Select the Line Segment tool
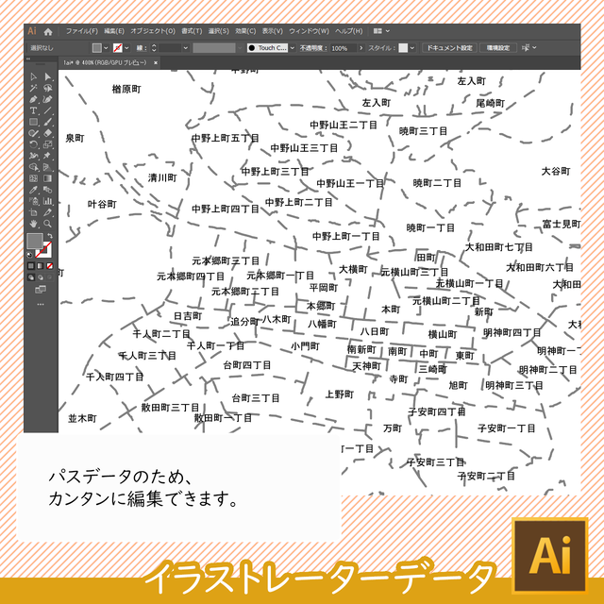Screen dimensions: 604x604 pos(47,110)
